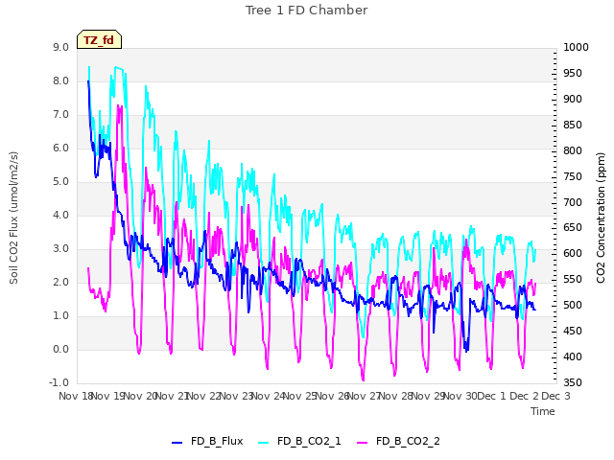Click the Dec 3 x-axis tick label
614x460 pixels.
tap(555, 396)
